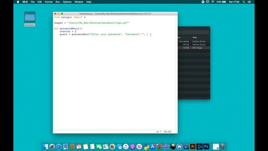The width and height of the screenshot is (268, 151).
Task: Select the Zero bytes Python Script row in Finder
Action: [194, 42]
